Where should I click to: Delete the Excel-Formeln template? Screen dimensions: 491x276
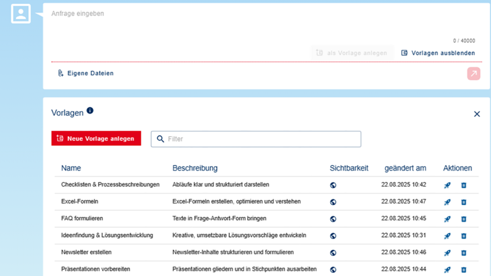point(464,202)
